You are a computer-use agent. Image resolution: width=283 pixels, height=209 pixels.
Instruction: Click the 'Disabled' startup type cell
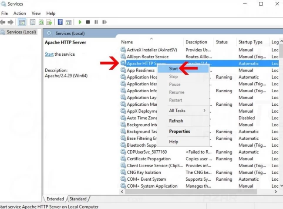pos(247,118)
